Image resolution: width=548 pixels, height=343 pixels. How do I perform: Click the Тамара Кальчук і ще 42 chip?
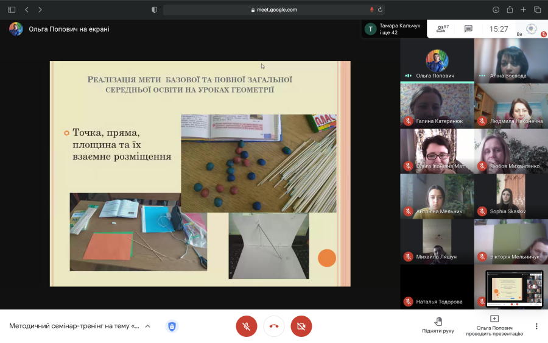point(394,29)
